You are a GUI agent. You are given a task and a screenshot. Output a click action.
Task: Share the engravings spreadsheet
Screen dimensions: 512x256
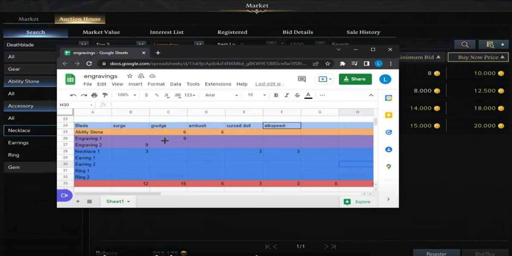(355, 79)
